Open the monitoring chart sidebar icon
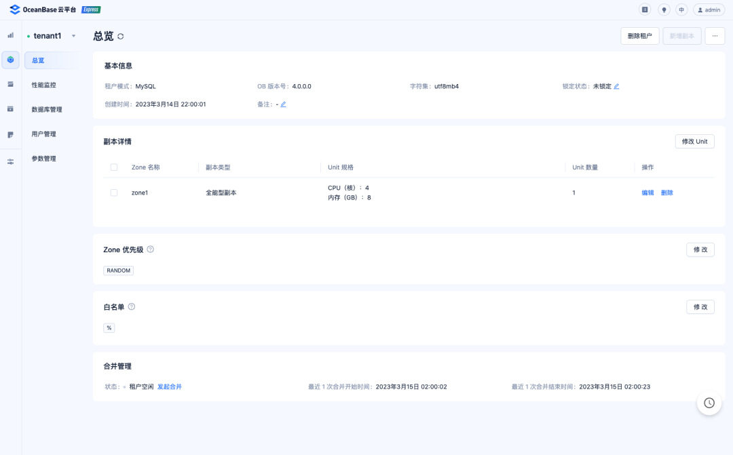This screenshot has width=733, height=455. tap(10, 35)
